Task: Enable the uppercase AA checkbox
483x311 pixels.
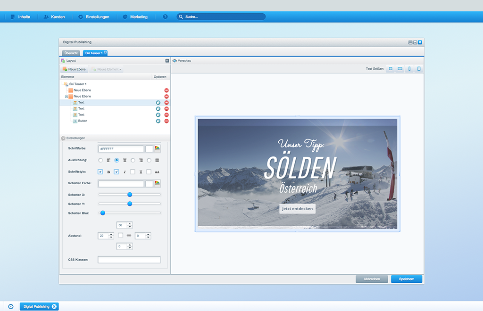Action: pyautogui.click(x=149, y=172)
